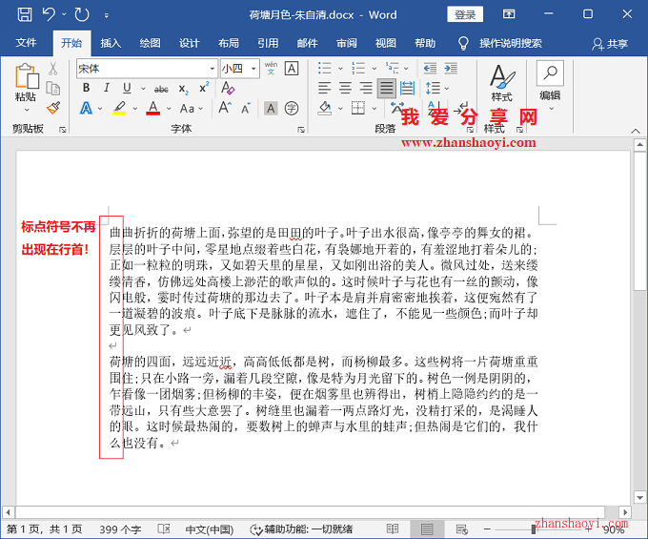Apply character border icon
Screen dimensions: 648x539
[x=292, y=69]
